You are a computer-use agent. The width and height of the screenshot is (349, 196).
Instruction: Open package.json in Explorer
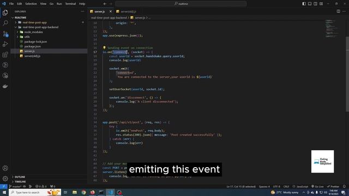click(33, 46)
